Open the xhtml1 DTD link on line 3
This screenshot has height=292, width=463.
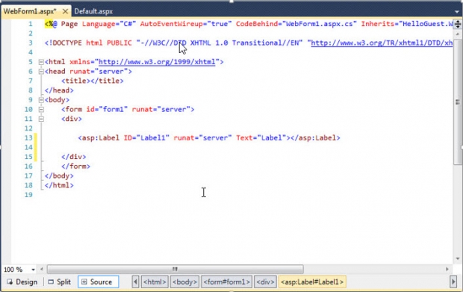[x=382, y=43]
